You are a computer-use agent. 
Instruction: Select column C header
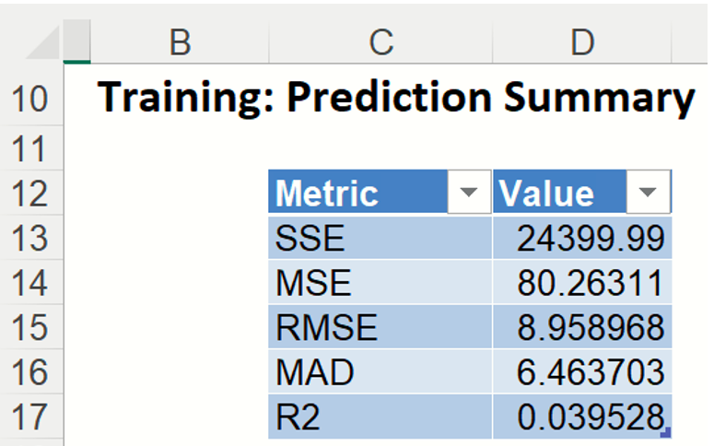[380, 41]
